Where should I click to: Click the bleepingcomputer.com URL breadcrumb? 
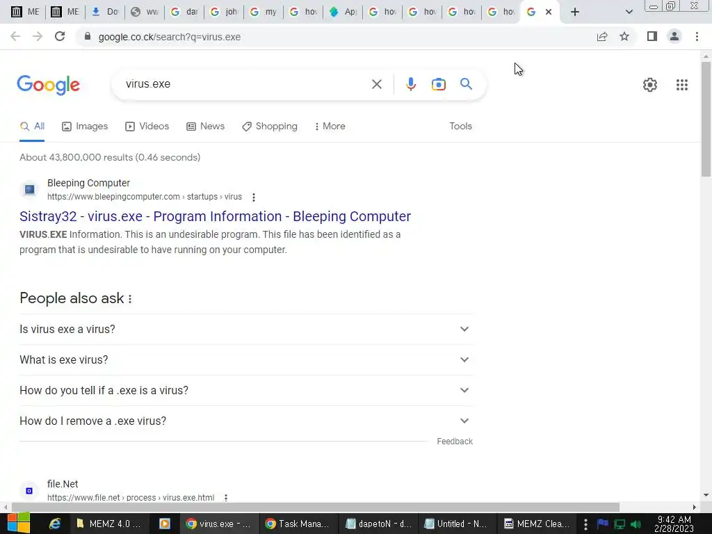pyautogui.click(x=145, y=197)
